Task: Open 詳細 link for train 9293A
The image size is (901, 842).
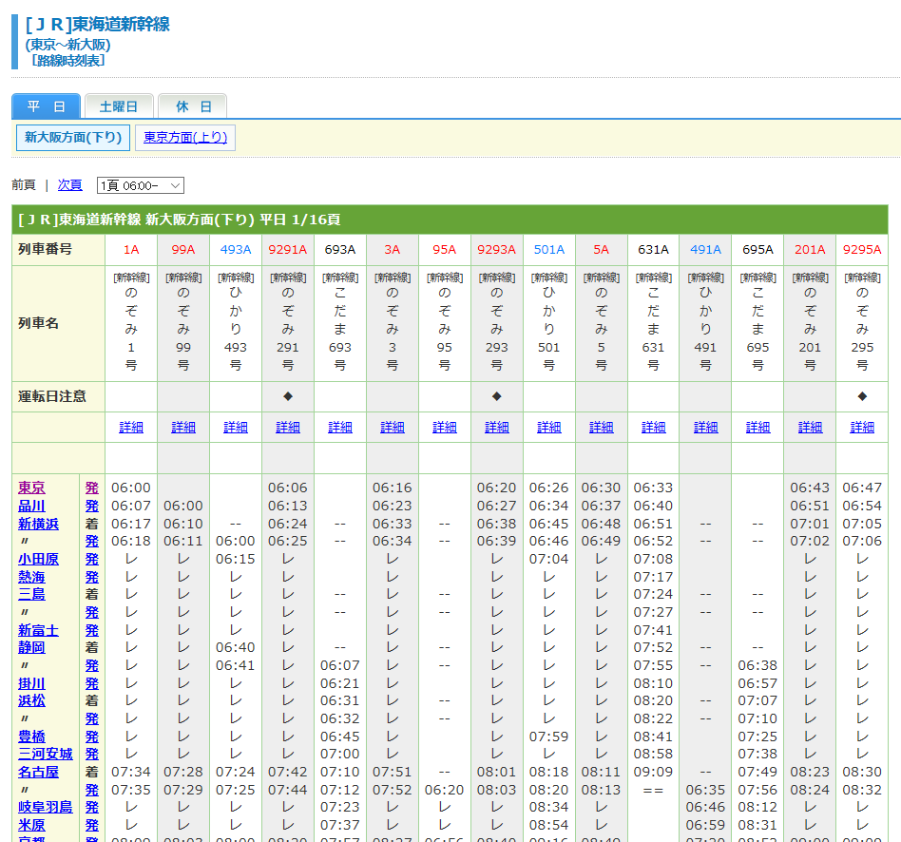Action: point(497,427)
